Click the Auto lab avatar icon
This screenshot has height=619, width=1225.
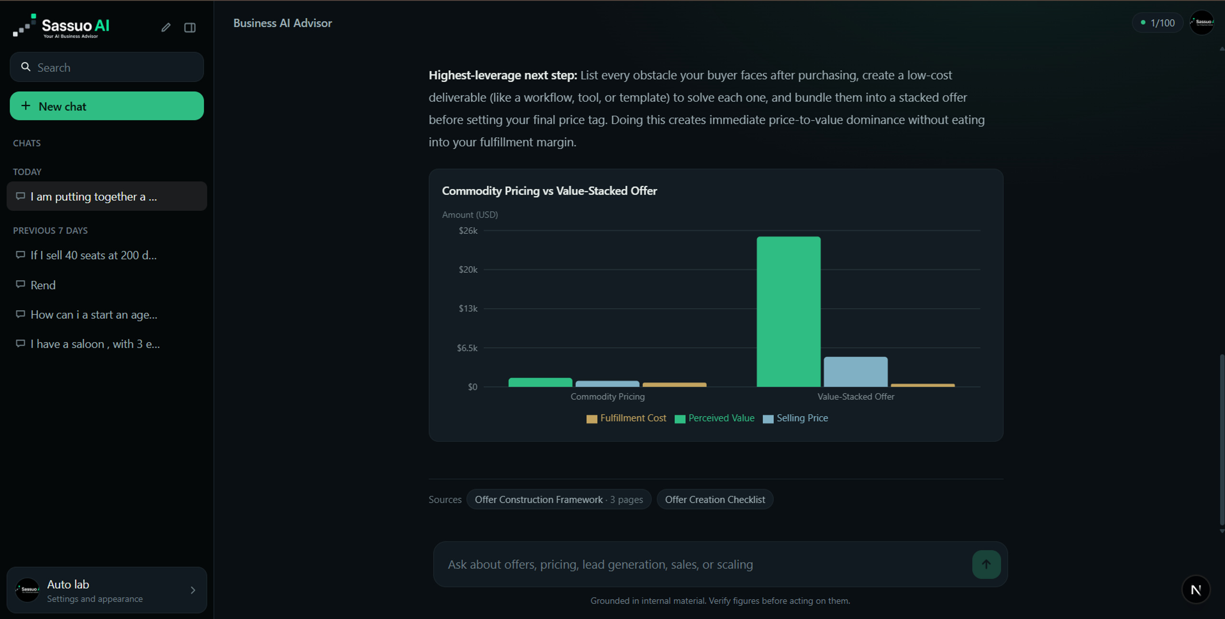[27, 590]
